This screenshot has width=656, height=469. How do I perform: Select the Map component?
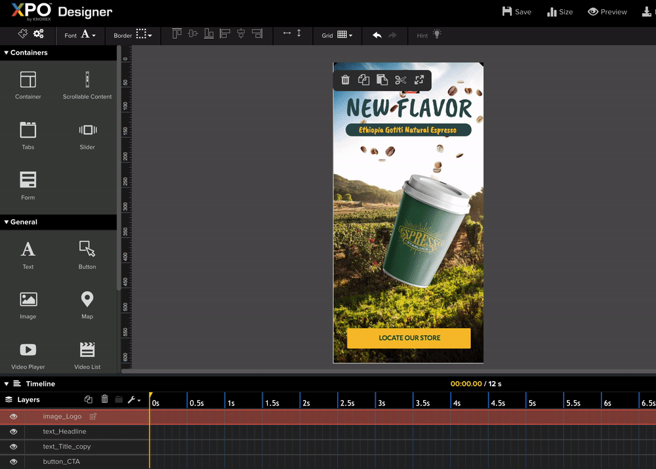click(x=87, y=306)
